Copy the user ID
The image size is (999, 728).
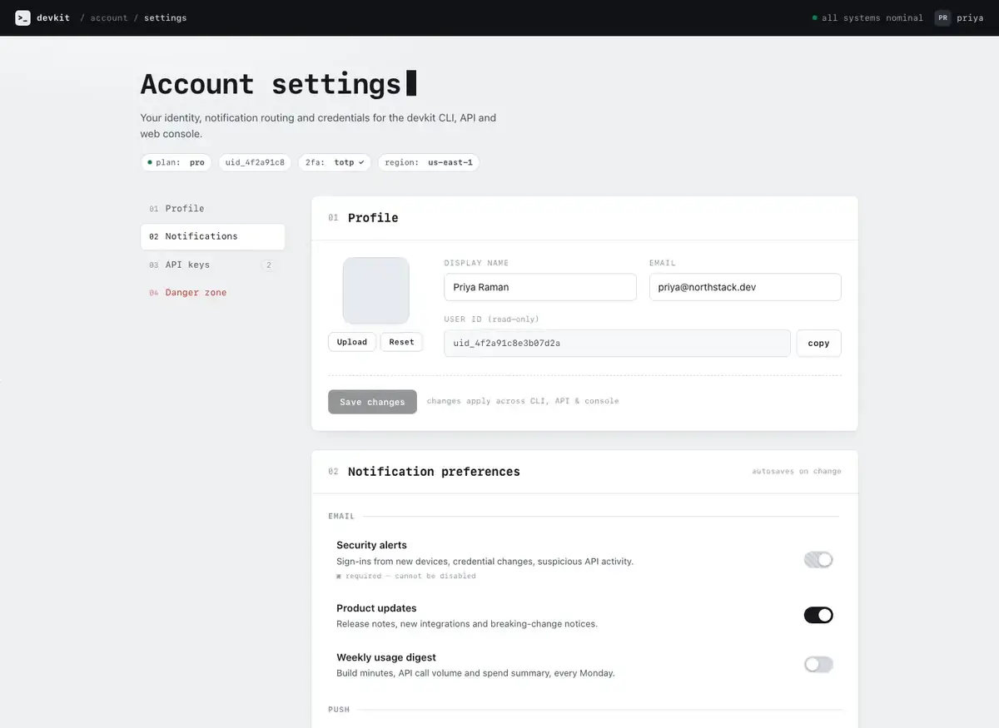[x=819, y=343]
